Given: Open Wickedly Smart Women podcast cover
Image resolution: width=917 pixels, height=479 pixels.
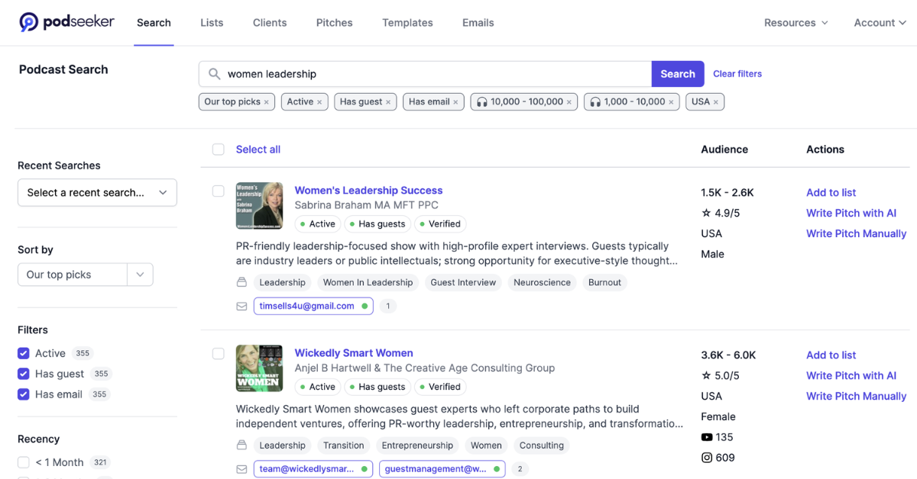Looking at the screenshot, I should [x=260, y=368].
